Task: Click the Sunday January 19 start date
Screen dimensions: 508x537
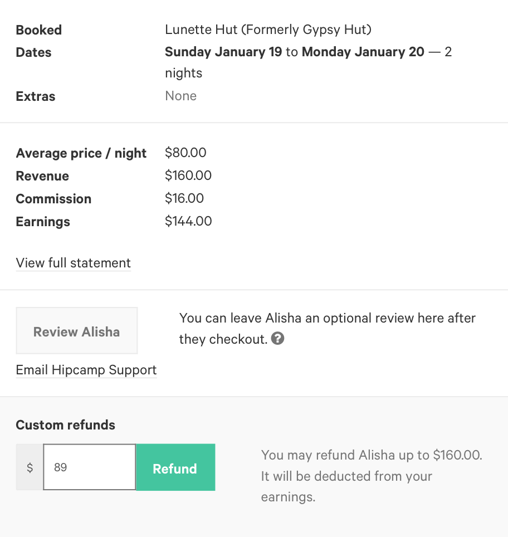Action: pyautogui.click(x=223, y=52)
